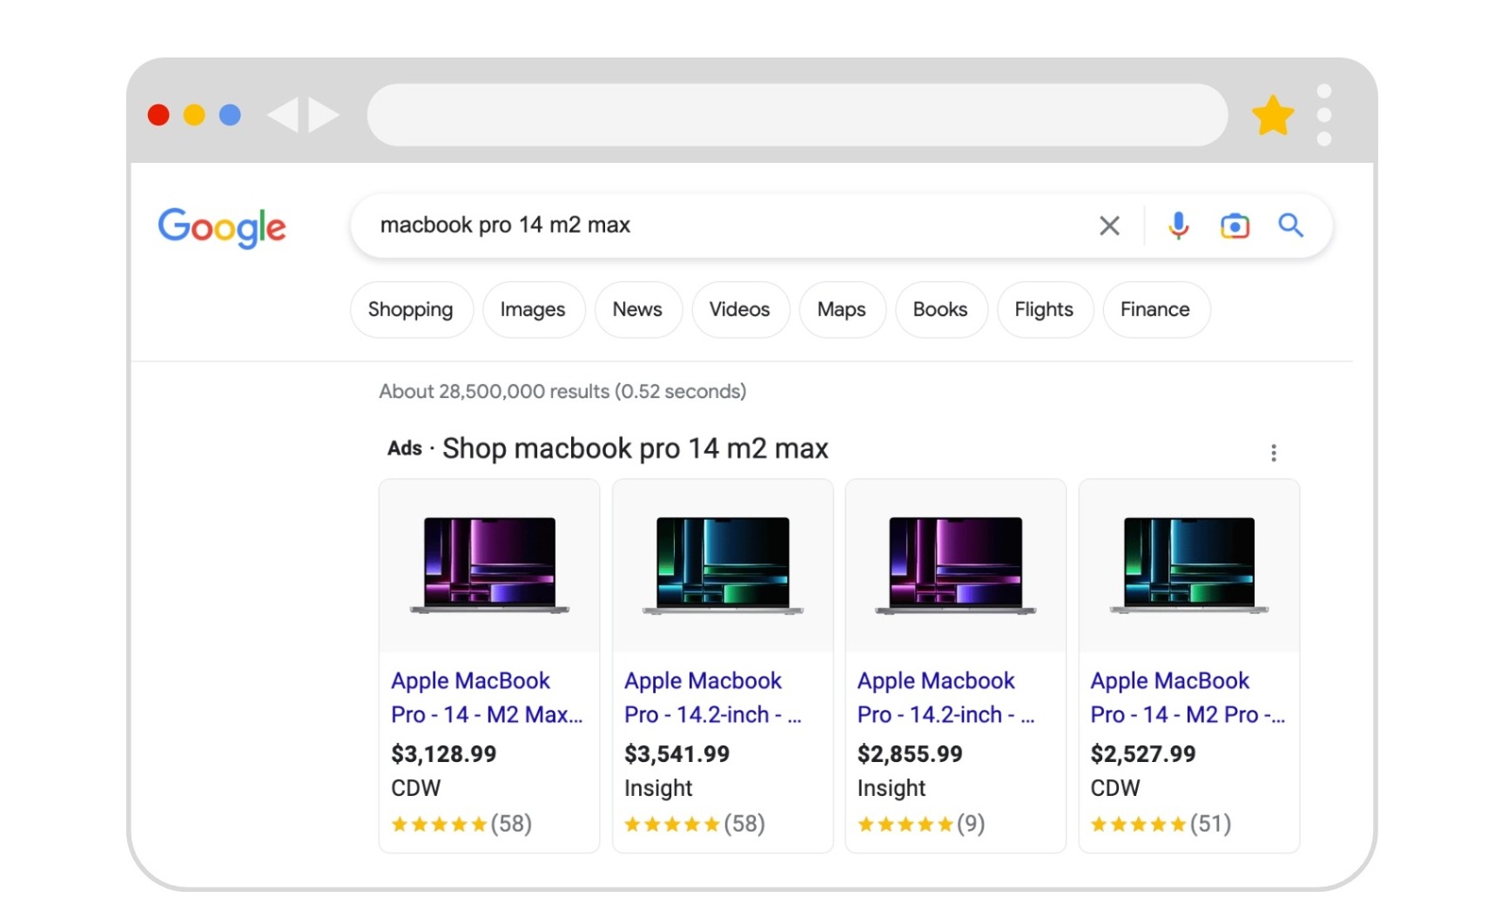Switch to Shopping results
The height and width of the screenshot is (924, 1501).
[411, 309]
